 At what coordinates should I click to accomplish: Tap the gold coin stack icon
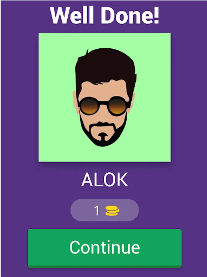tap(112, 211)
